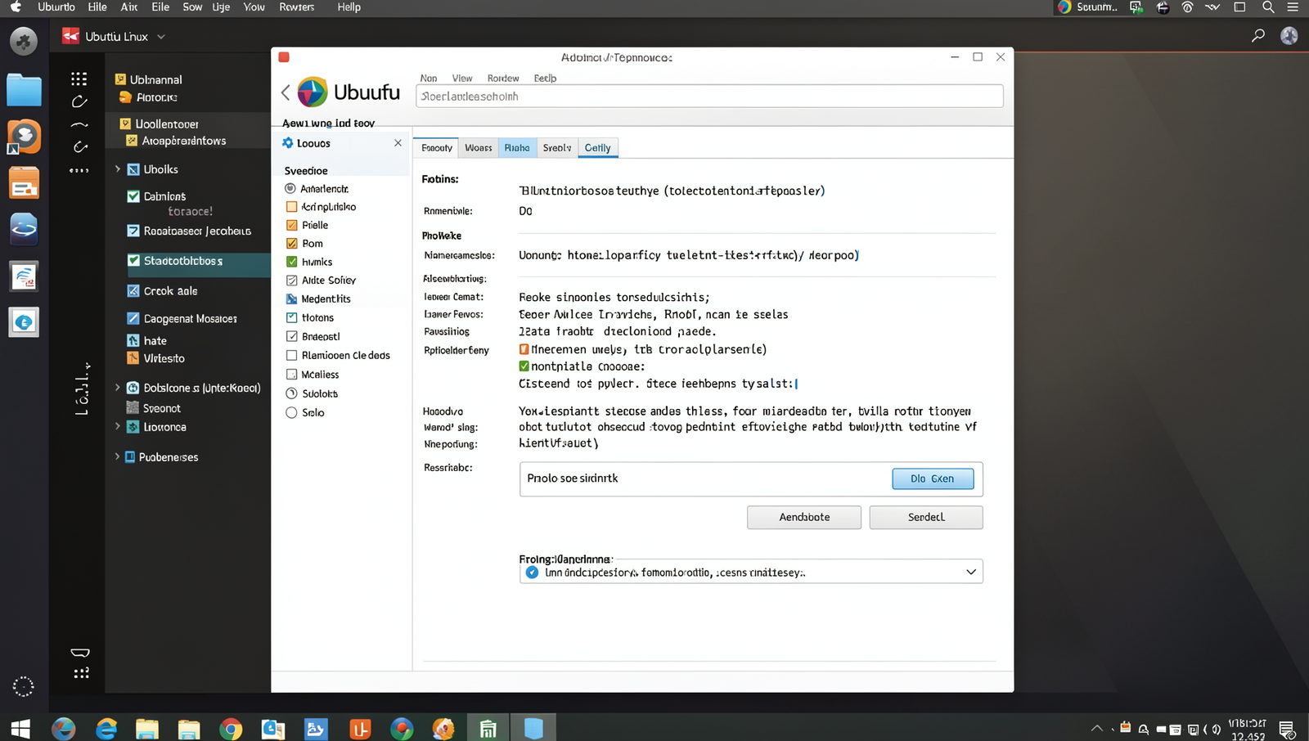
Task: Open the Rordew menu in the dialog
Action: 503,79
